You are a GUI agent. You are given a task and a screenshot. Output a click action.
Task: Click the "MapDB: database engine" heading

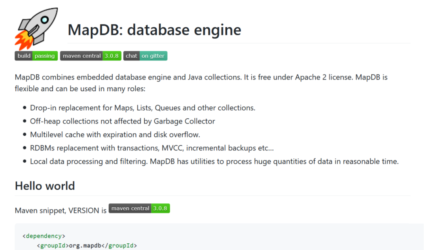coord(154,30)
